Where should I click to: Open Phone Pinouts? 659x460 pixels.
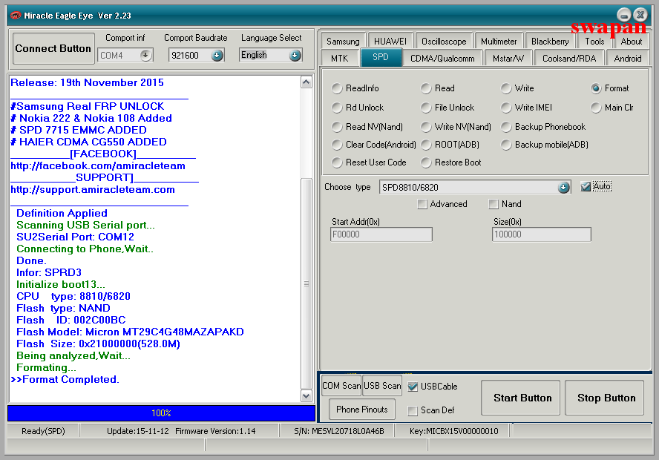point(362,409)
